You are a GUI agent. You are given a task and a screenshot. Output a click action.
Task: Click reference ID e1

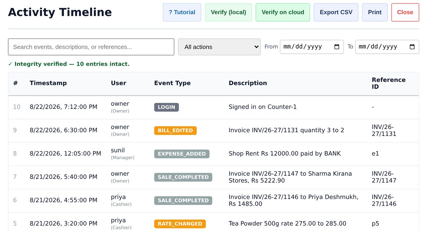[x=375, y=153]
